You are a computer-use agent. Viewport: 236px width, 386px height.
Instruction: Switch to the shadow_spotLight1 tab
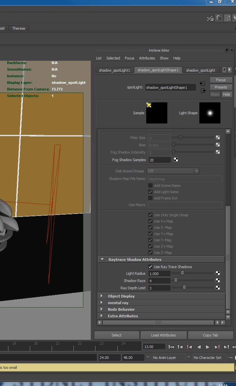[x=115, y=70]
